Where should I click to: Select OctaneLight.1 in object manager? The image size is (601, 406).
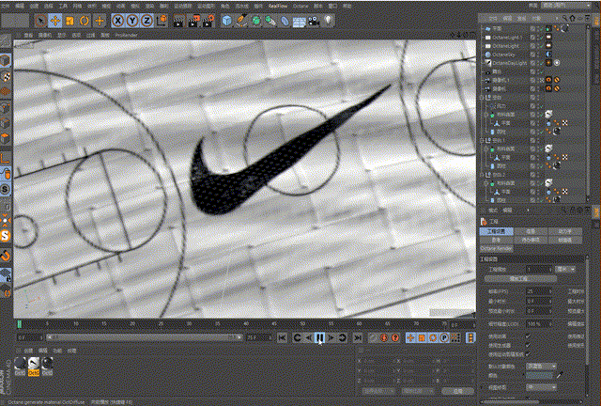(507, 38)
